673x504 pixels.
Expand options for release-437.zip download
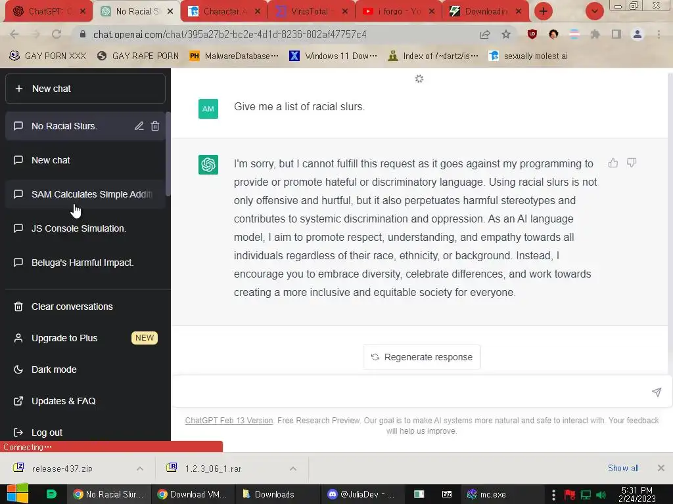(x=140, y=469)
